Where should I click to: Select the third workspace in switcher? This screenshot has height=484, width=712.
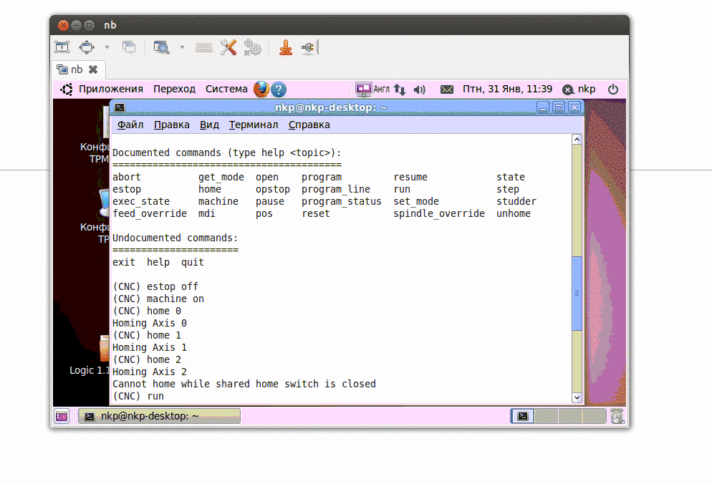click(570, 416)
